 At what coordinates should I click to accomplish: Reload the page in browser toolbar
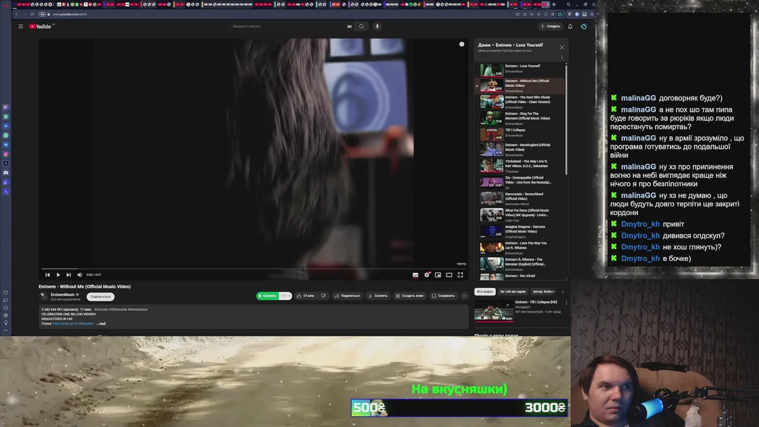[32, 14]
